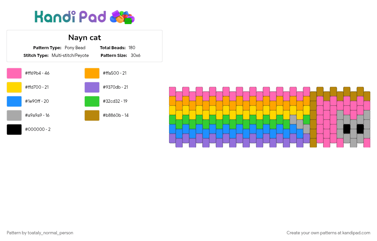
Task: Select the gray #a9a9a9 color swatch
Action: 14,115
